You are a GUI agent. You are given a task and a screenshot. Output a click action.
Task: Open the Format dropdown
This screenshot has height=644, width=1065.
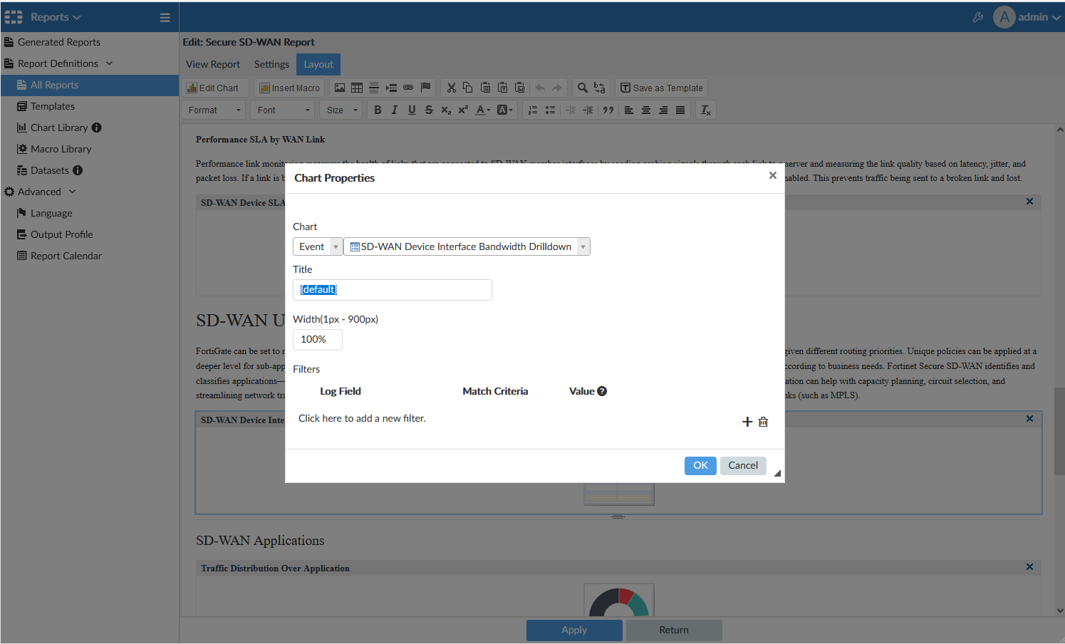coord(214,110)
